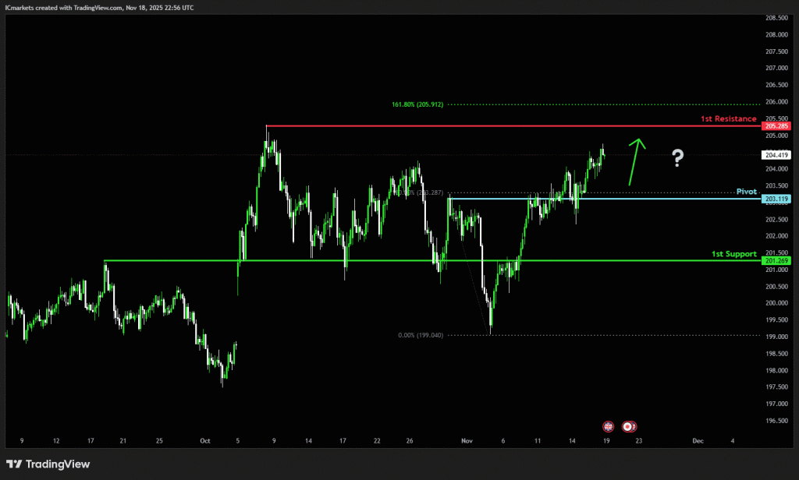Click the green 201.269 support price tag
799x480 pixels.
[776, 260]
